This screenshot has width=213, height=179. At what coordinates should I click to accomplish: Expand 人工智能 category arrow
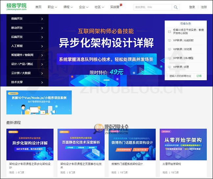42,46
